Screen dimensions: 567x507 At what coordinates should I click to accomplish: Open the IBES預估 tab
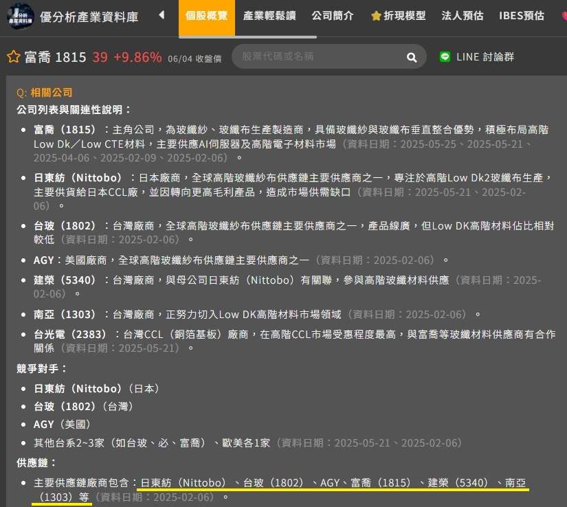coord(522,16)
